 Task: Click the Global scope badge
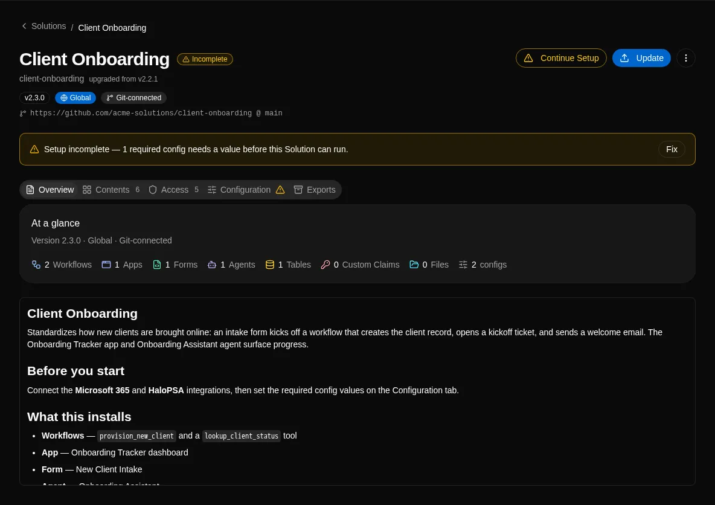click(75, 98)
